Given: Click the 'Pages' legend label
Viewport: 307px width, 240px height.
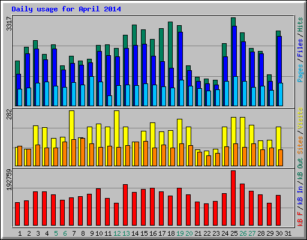Looking at the screenshot, I should click(300, 73).
